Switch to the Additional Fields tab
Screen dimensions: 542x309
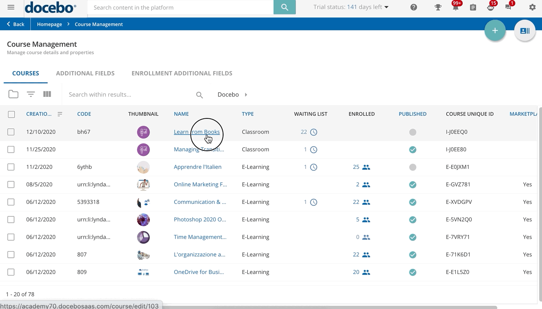point(85,73)
